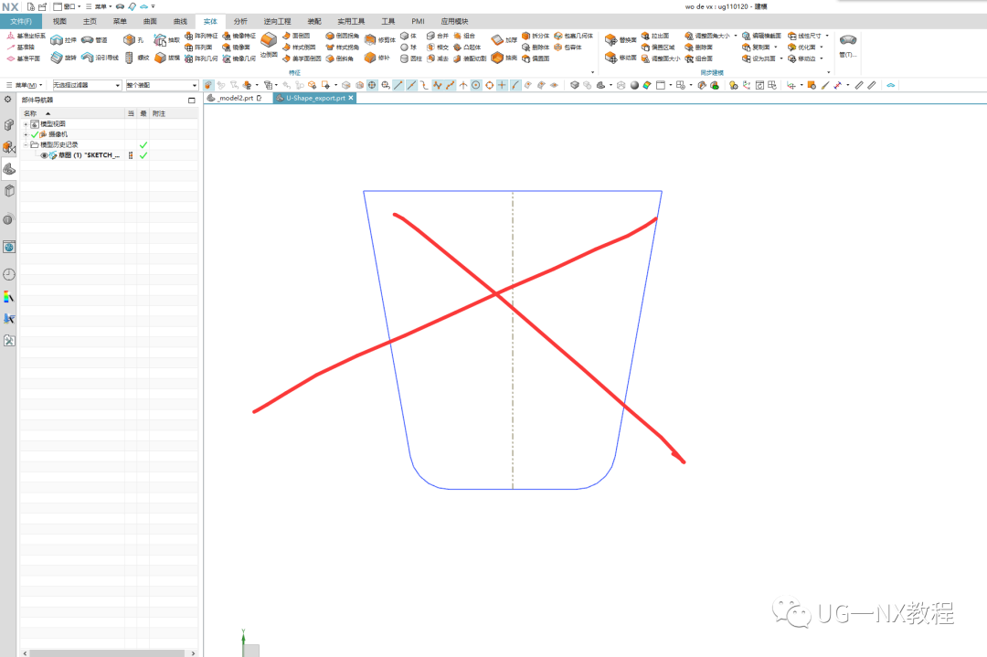Open the 窗口 dropdown in title bar
Screen dimensions: 987x657
(x=67, y=6)
